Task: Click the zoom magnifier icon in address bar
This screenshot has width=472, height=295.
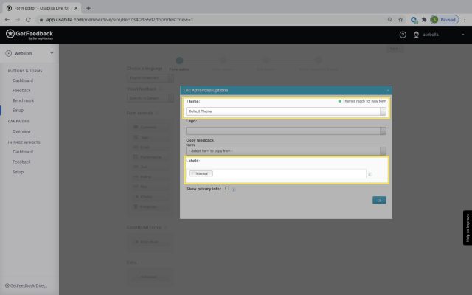Action: point(390,20)
